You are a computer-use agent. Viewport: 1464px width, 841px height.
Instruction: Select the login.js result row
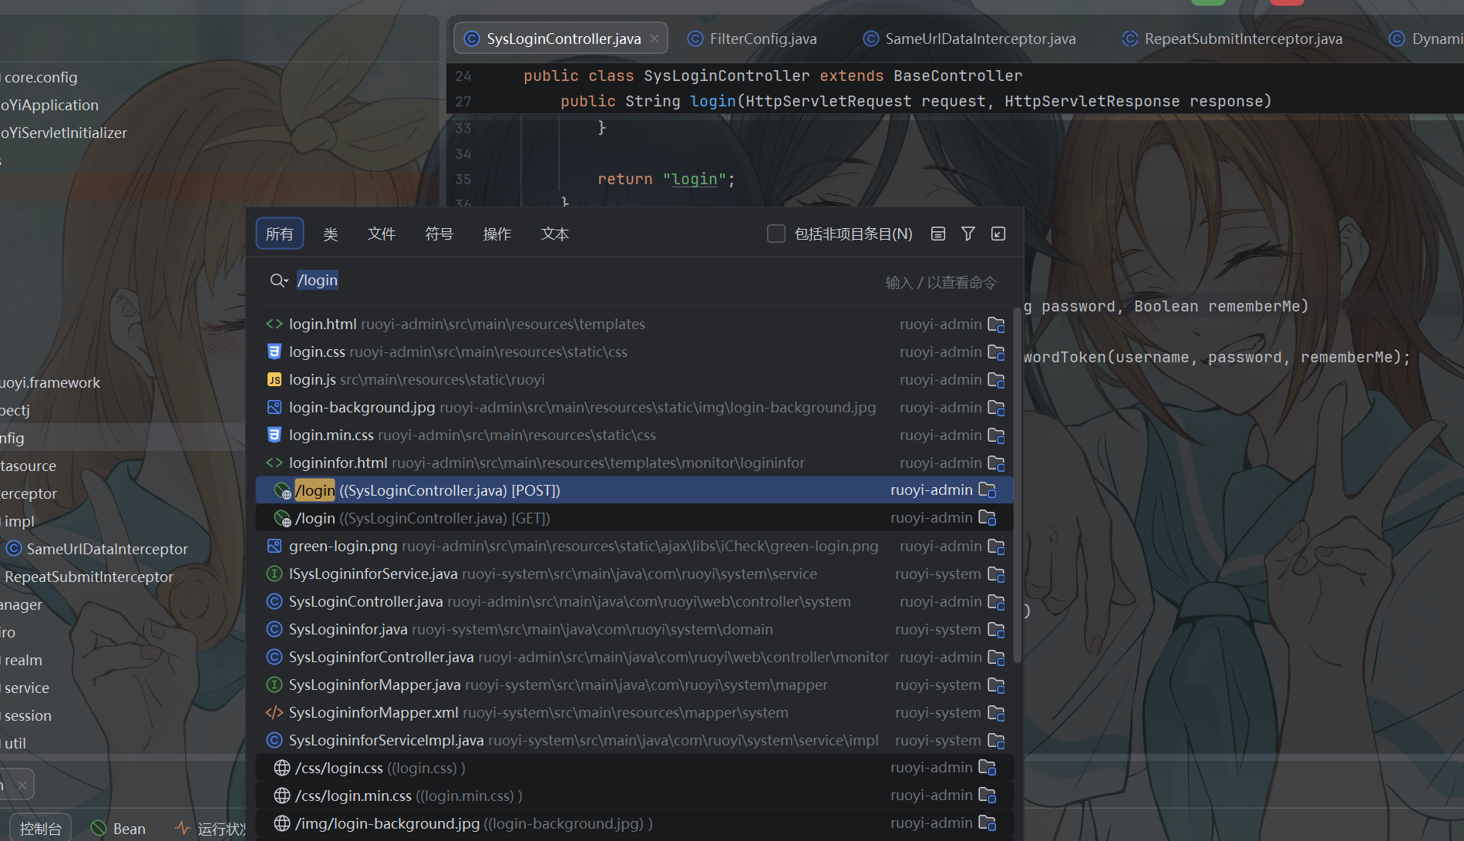click(x=634, y=380)
